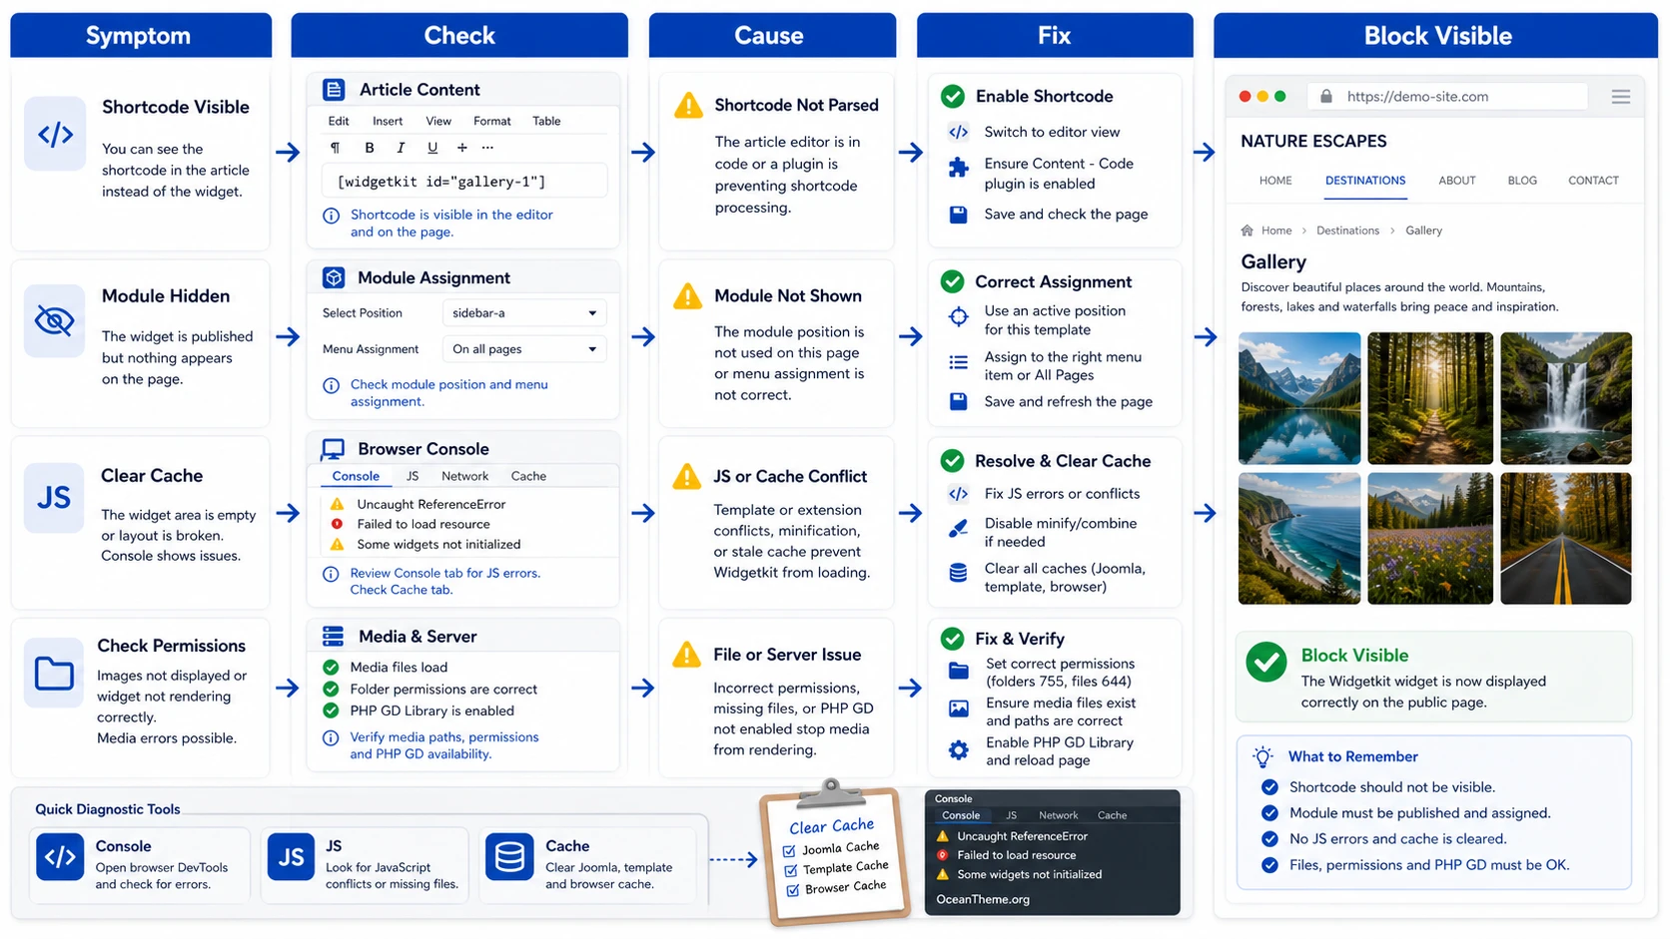
Task: Open the Edit menu in Article Content
Action: (x=339, y=121)
